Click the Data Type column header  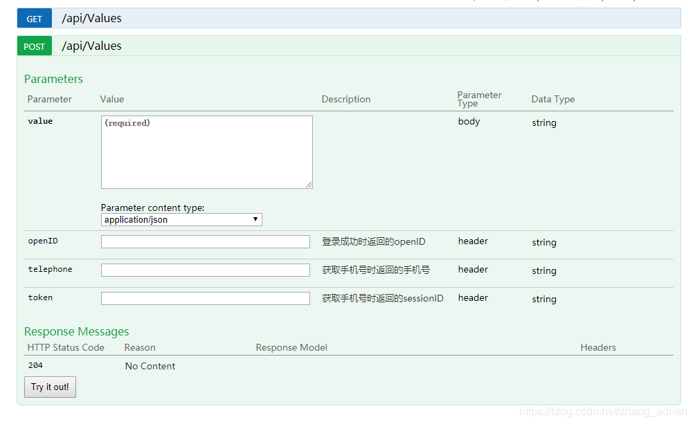coord(552,99)
